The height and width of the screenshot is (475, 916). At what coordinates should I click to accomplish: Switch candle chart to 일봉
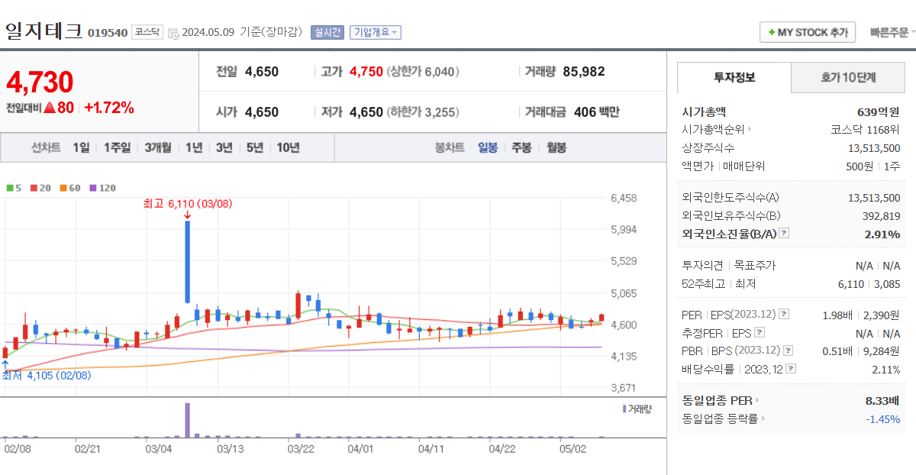tap(487, 147)
